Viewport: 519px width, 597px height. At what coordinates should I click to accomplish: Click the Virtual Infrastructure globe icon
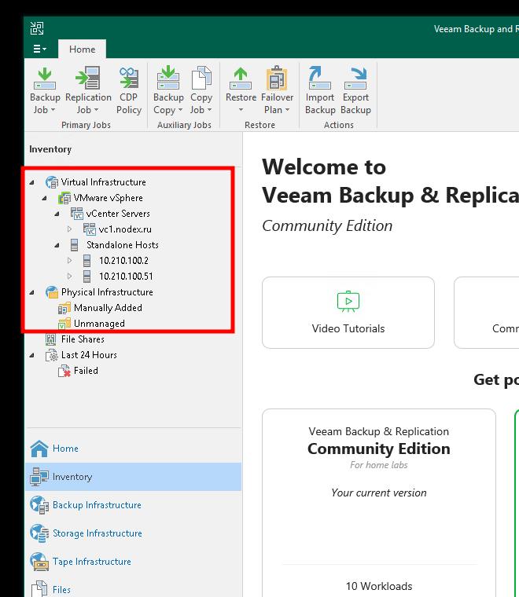tap(52, 182)
